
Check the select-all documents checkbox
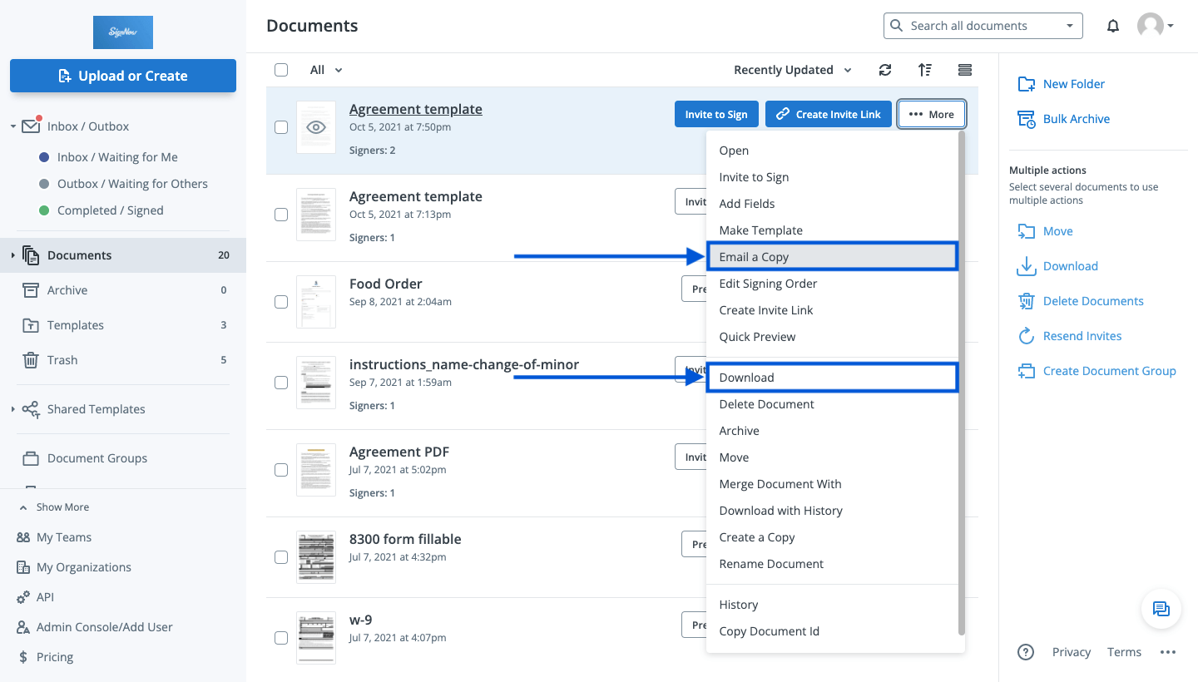281,70
